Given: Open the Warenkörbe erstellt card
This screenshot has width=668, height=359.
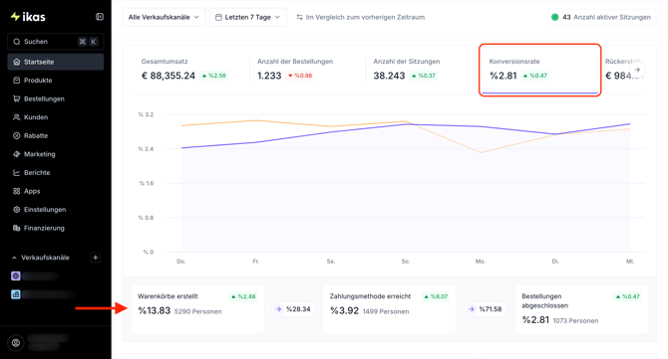Looking at the screenshot, I should [x=197, y=309].
